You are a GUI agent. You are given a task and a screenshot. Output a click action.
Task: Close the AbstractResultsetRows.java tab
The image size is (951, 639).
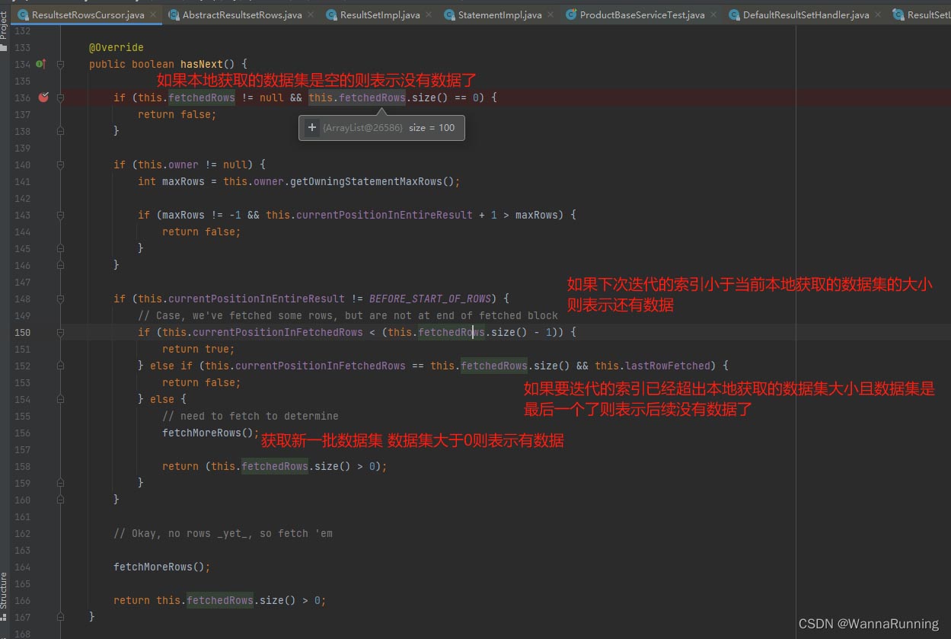click(x=311, y=14)
